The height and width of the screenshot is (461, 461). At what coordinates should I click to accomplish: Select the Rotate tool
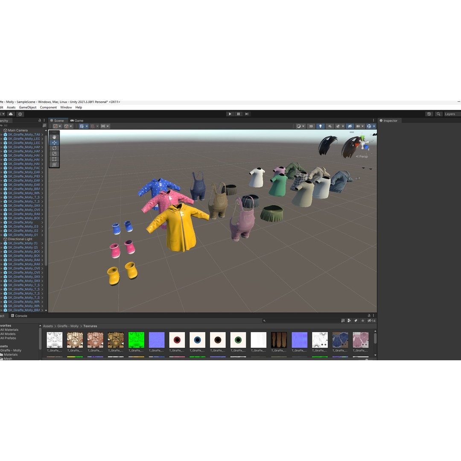(54, 148)
